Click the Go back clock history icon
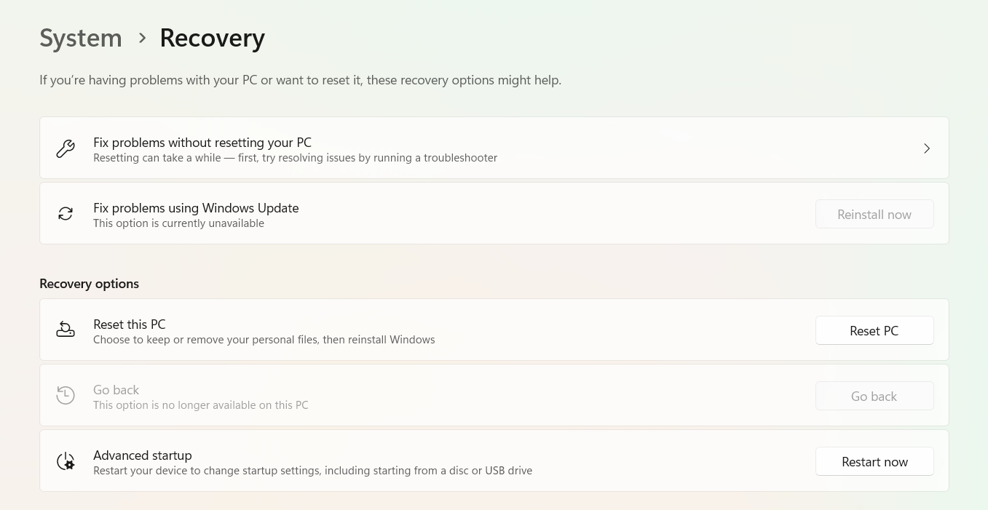 (66, 396)
